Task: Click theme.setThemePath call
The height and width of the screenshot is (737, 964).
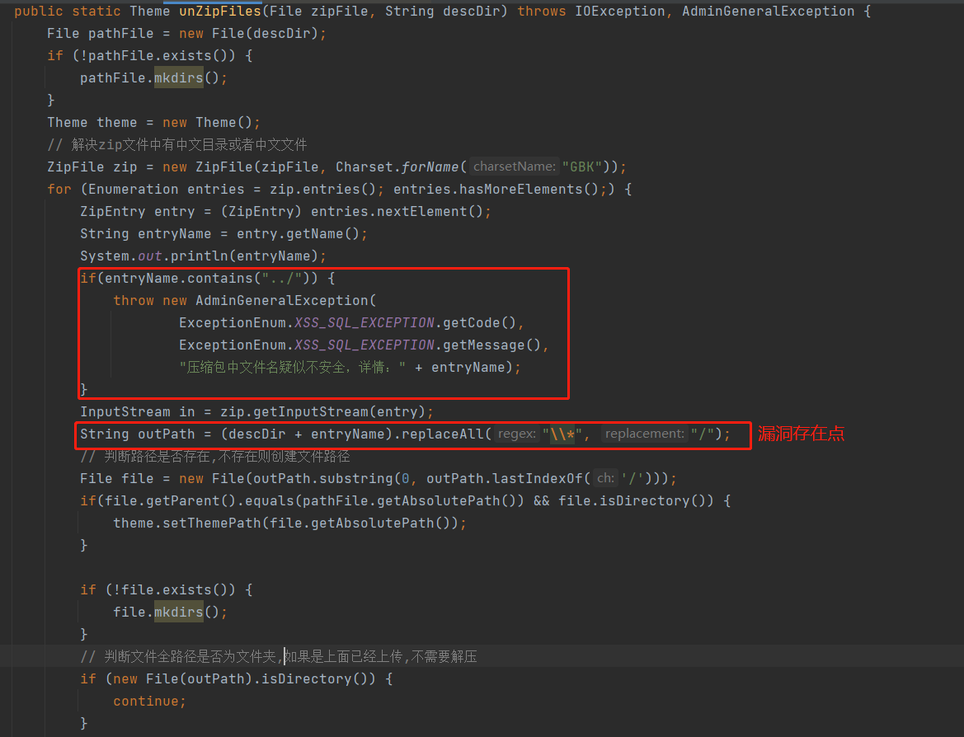Action: tap(187, 523)
